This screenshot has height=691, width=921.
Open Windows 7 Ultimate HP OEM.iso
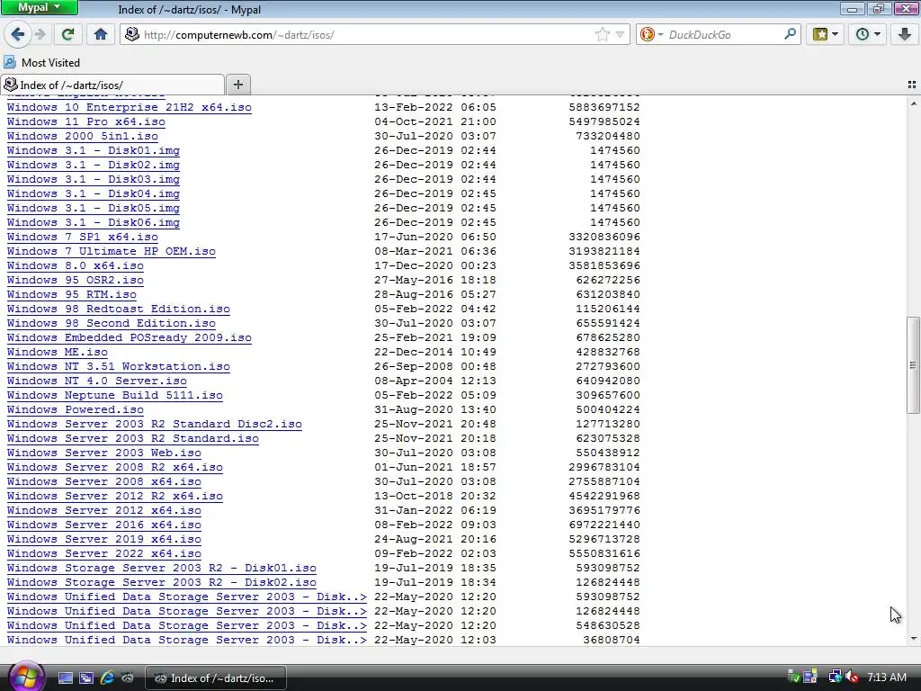coord(111,251)
